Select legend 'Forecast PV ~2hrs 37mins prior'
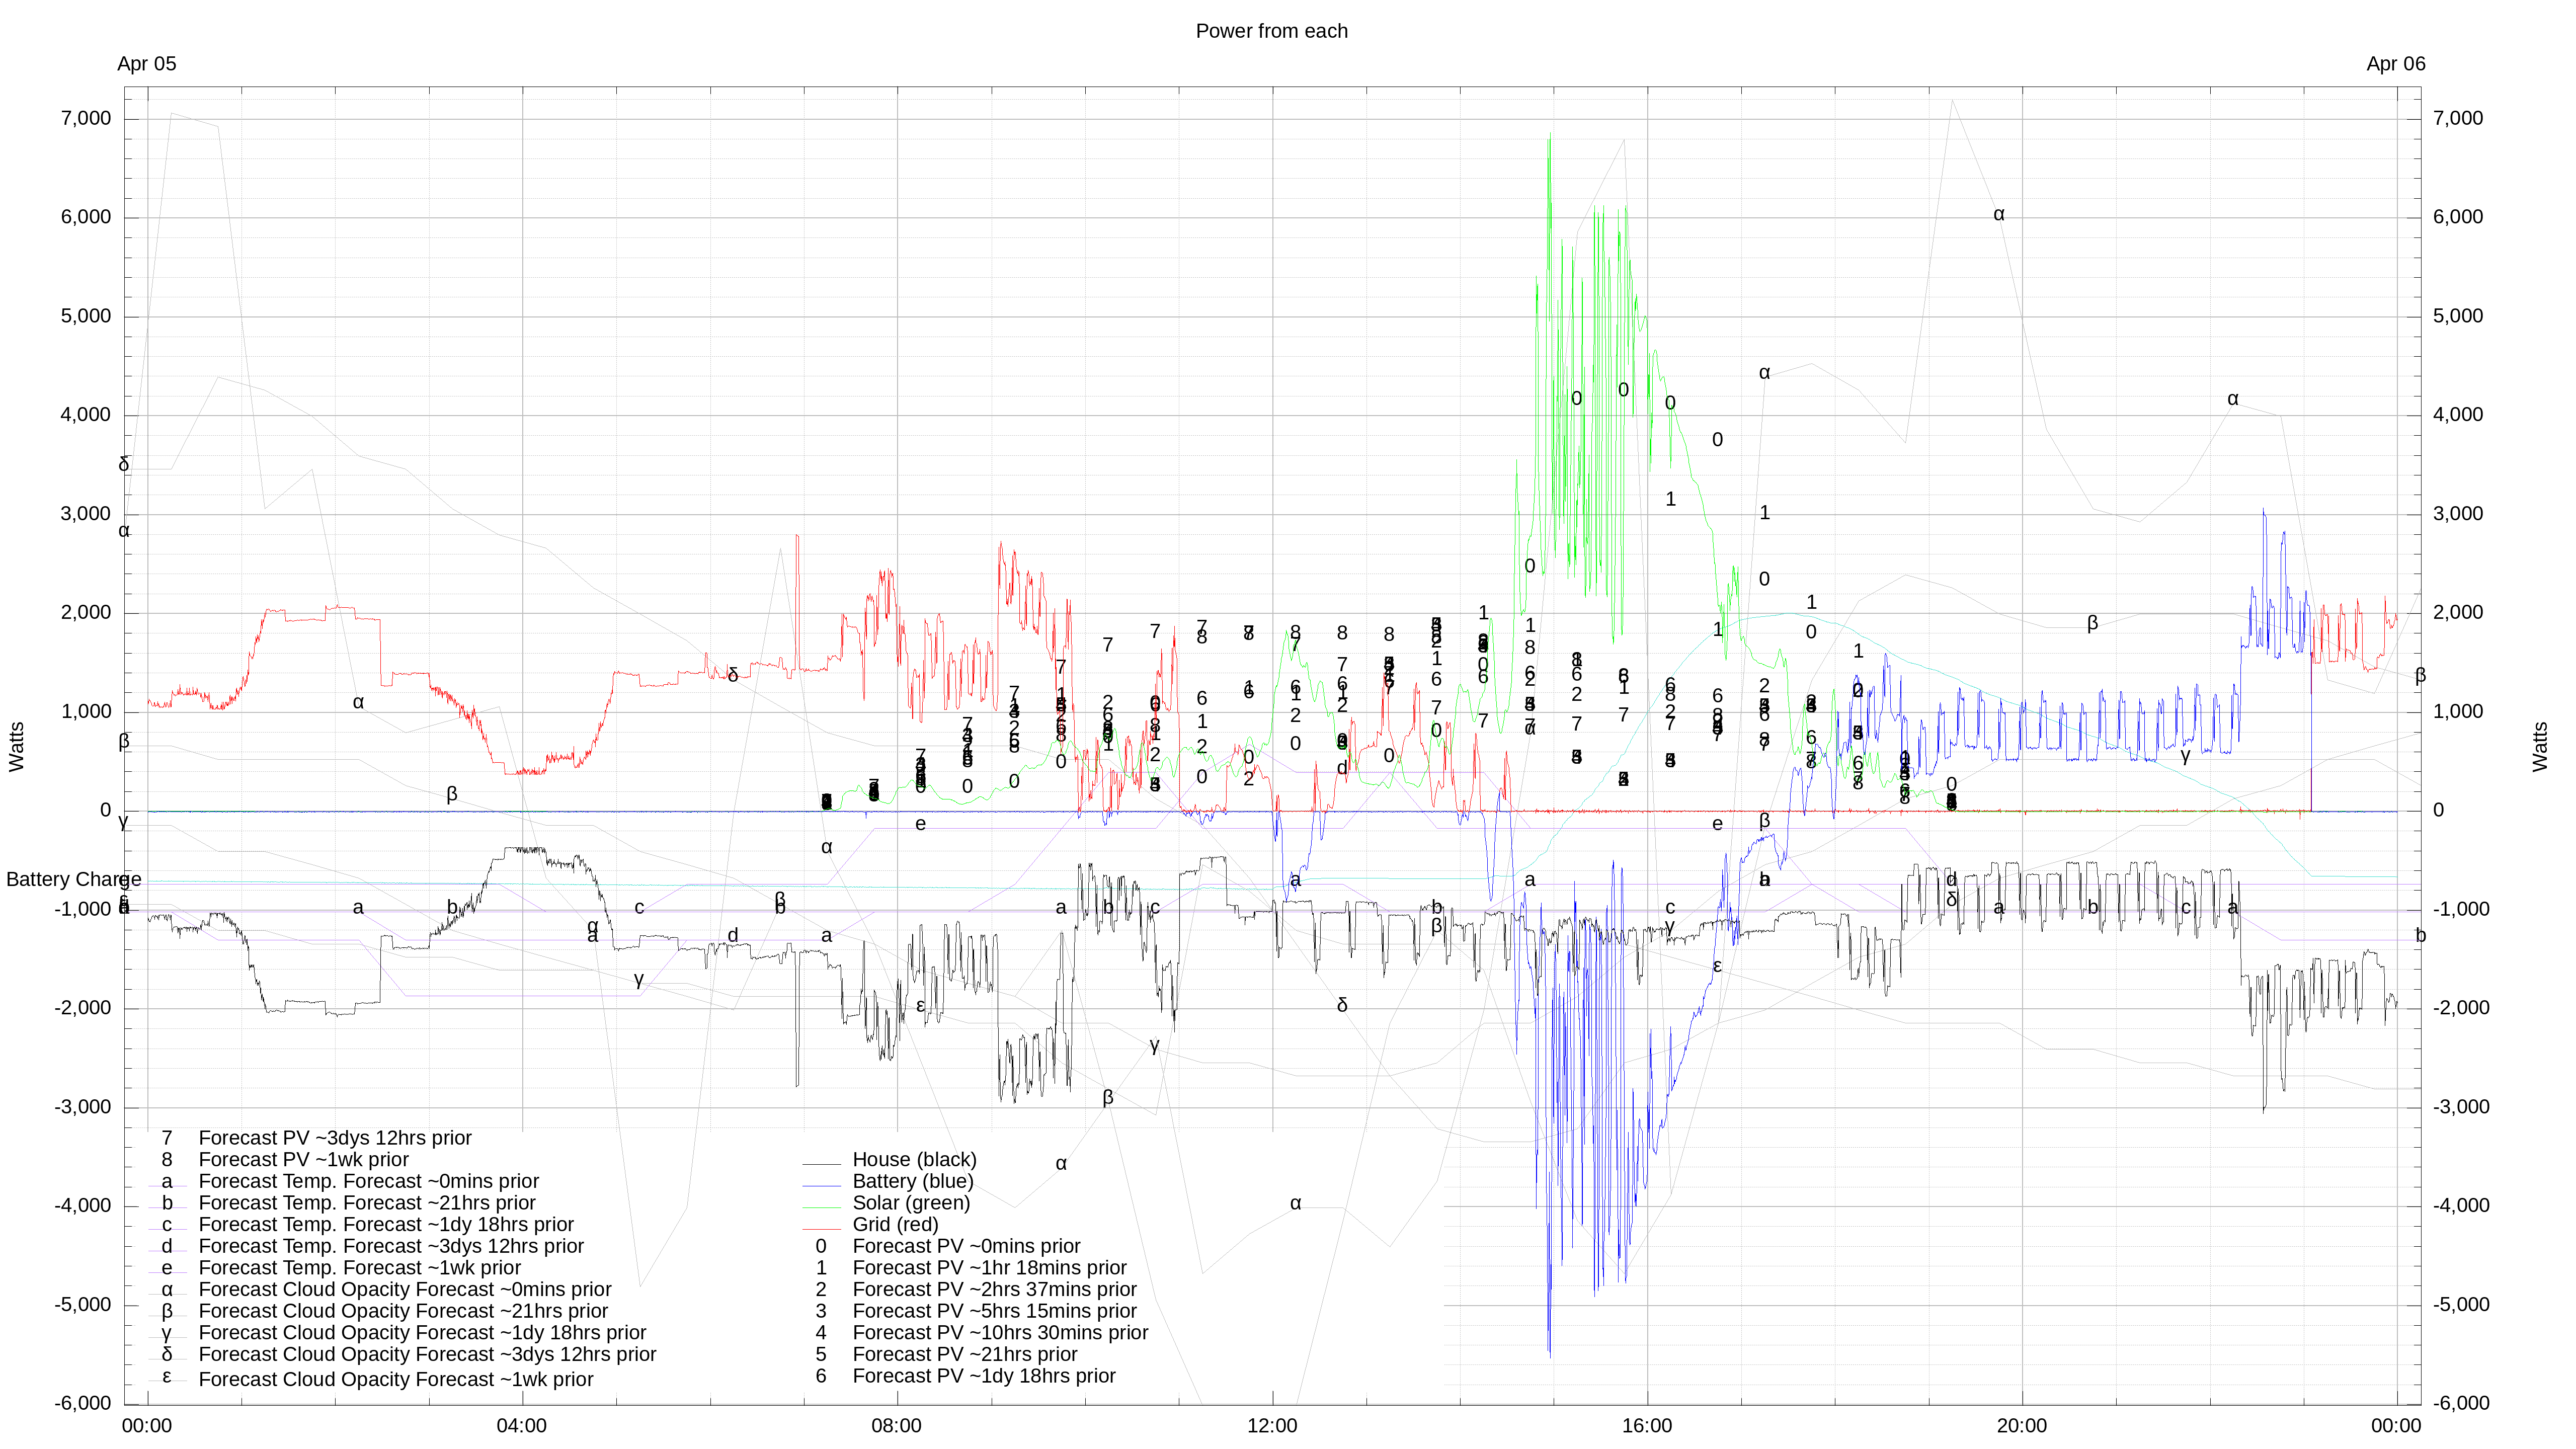This screenshot has height=1449, width=2576. pos(994,1290)
